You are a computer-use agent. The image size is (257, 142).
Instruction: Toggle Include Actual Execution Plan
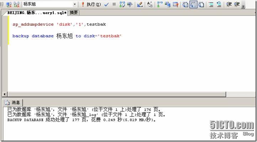[x=159, y=4]
